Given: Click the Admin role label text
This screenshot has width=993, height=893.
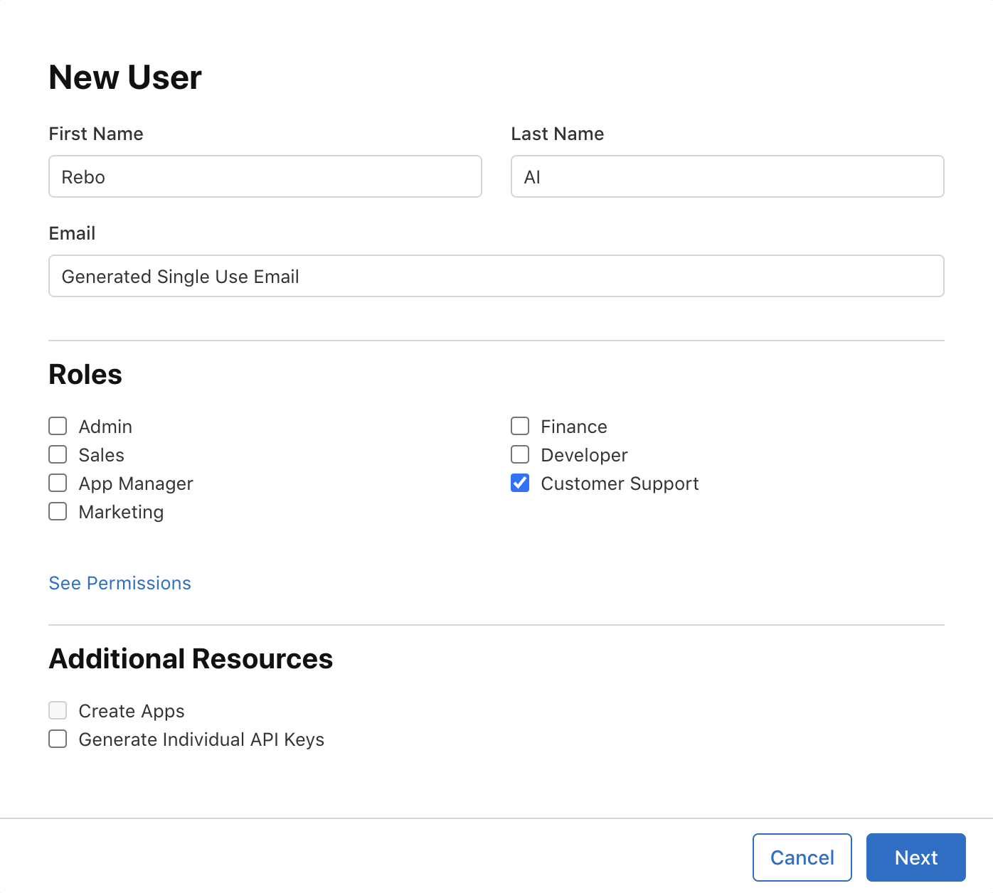Looking at the screenshot, I should coord(105,427).
